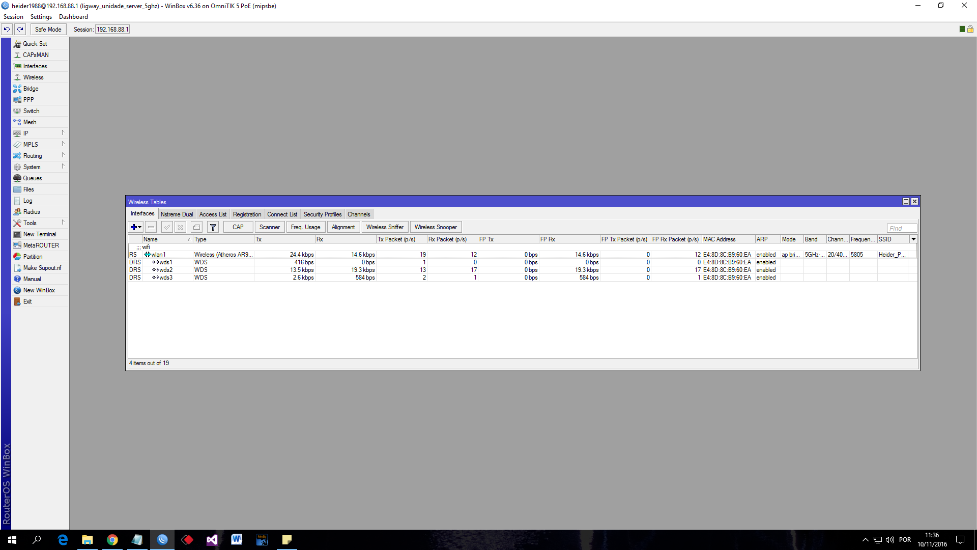Click the Find search field

[x=901, y=228]
